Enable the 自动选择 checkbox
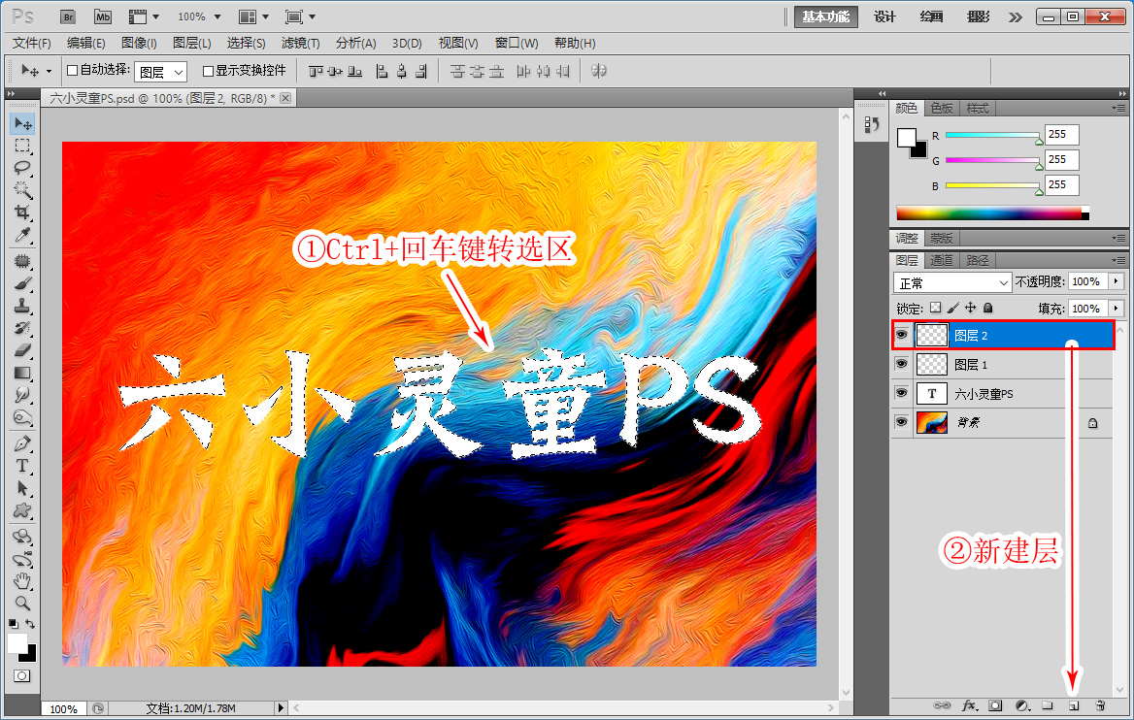The image size is (1134, 720). pyautogui.click(x=72, y=70)
